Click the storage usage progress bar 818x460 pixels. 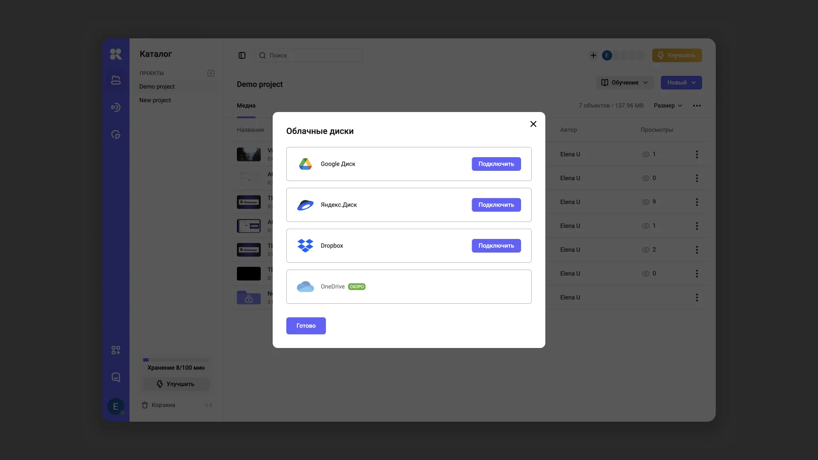(x=176, y=360)
